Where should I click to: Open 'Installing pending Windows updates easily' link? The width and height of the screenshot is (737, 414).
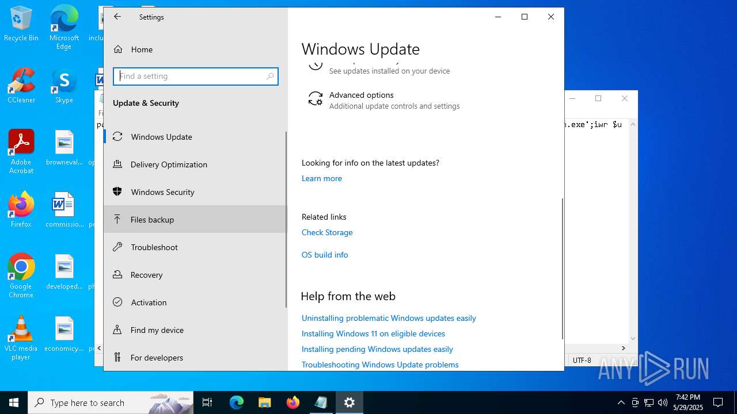(377, 349)
